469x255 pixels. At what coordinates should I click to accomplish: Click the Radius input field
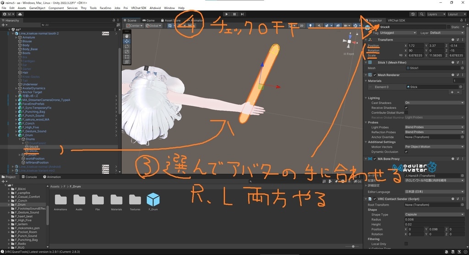tap(434, 219)
